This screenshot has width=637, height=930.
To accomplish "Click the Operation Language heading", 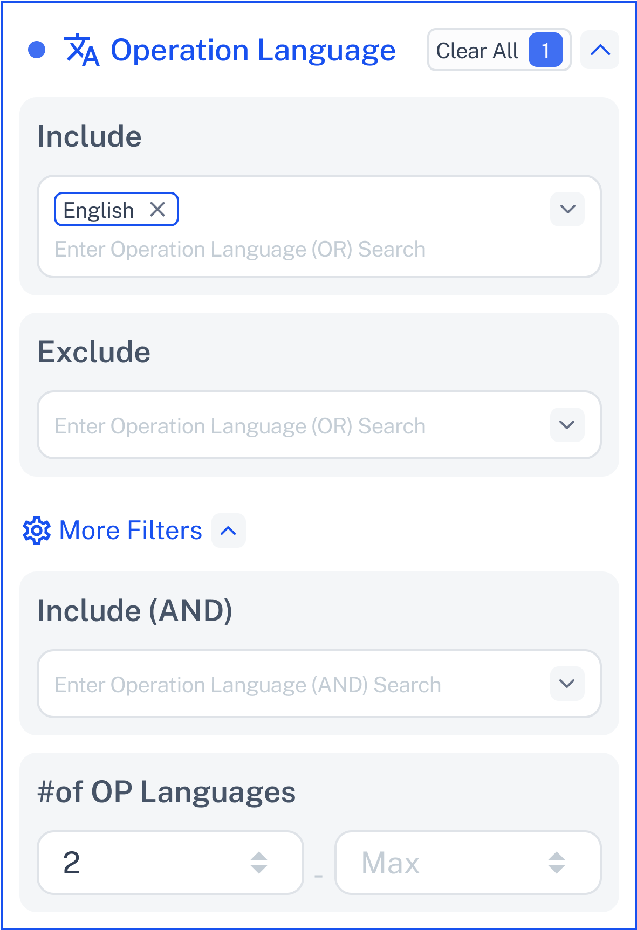I will pos(253,50).
